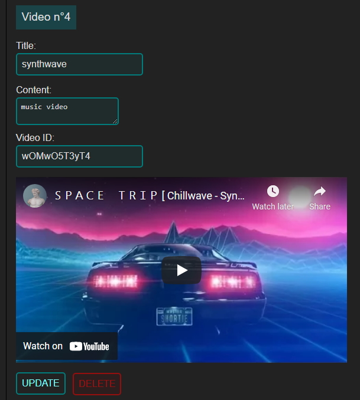The height and width of the screenshot is (400, 360).
Task: Click the YouTube logo
Action: coord(89,346)
